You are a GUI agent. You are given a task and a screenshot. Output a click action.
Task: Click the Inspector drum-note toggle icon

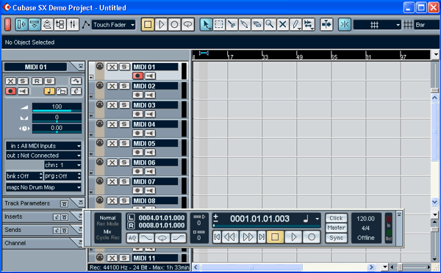(49, 91)
